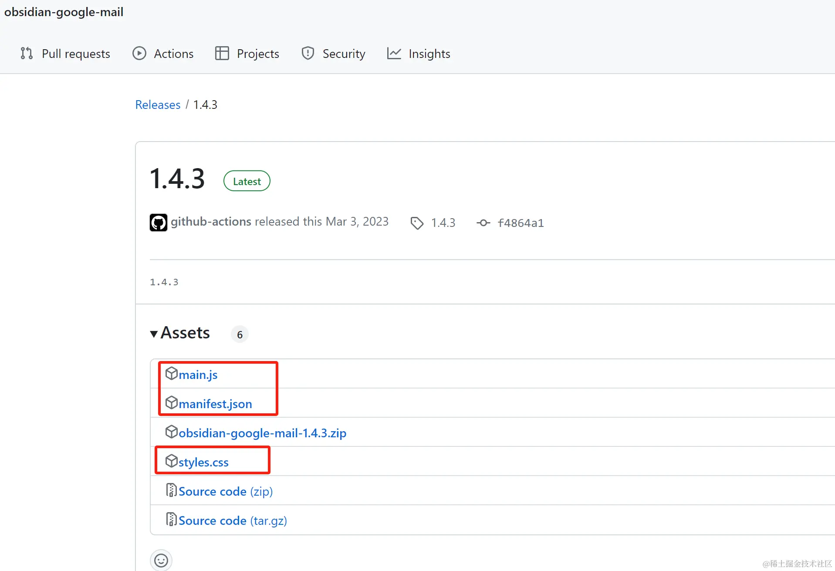The width and height of the screenshot is (835, 571).
Task: Click the Security shield icon
Action: [308, 53]
